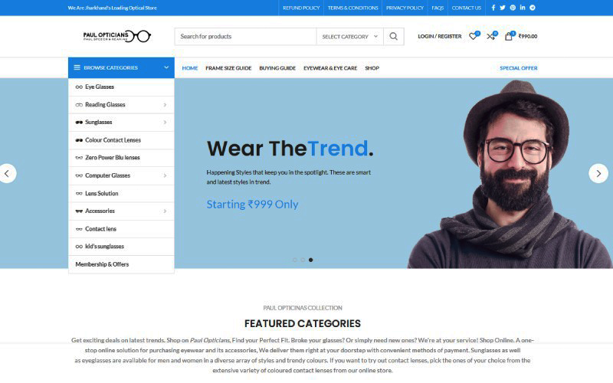The width and height of the screenshot is (613, 383).
Task: Open the Pinterest social icon
Action: click(513, 8)
